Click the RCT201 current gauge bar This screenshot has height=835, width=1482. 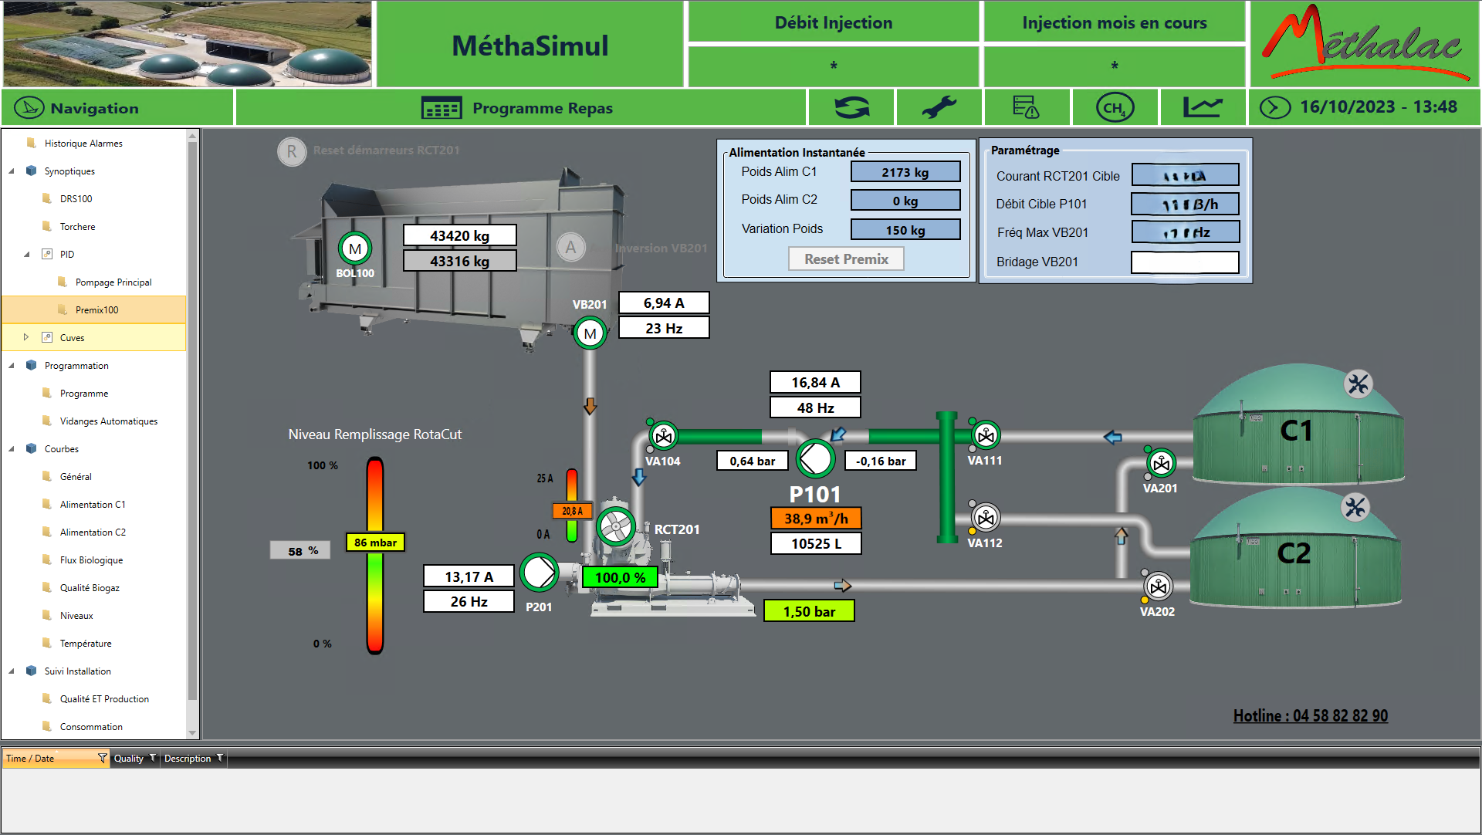point(572,506)
